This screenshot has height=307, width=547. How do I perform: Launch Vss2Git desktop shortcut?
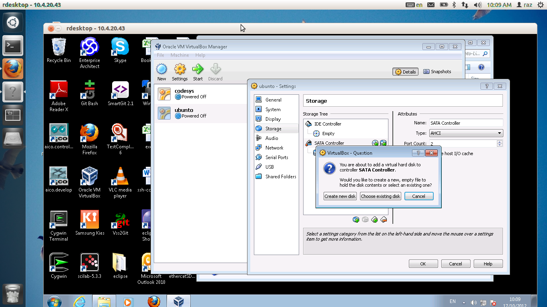click(120, 223)
